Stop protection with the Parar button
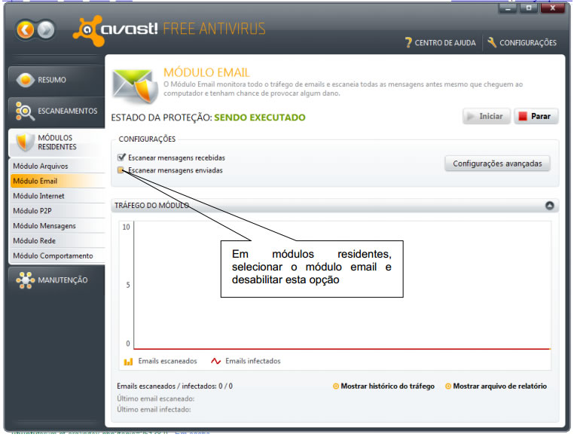Viewport: 577px width, 437px height. pos(536,116)
